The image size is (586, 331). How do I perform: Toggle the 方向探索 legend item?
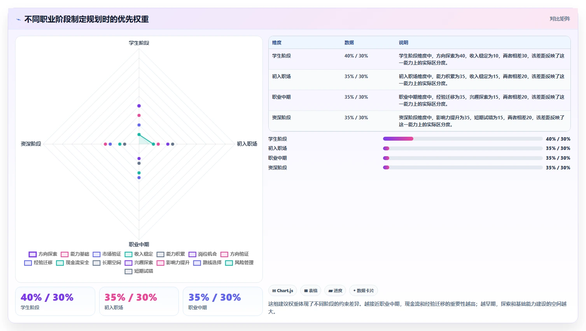pos(43,254)
